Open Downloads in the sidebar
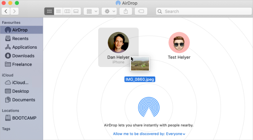The height and width of the screenshot is (140, 253). pos(22,56)
